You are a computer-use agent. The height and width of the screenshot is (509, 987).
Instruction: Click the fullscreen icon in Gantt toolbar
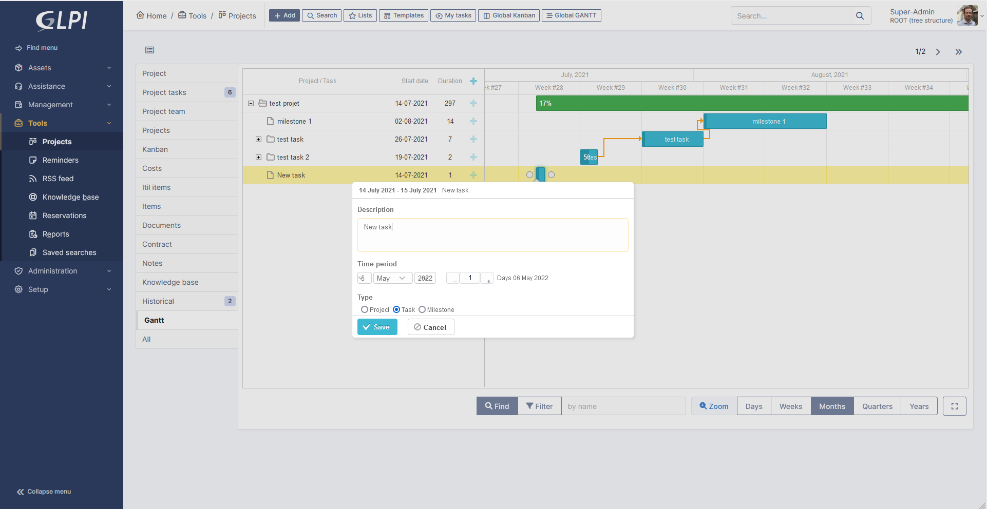coord(954,406)
